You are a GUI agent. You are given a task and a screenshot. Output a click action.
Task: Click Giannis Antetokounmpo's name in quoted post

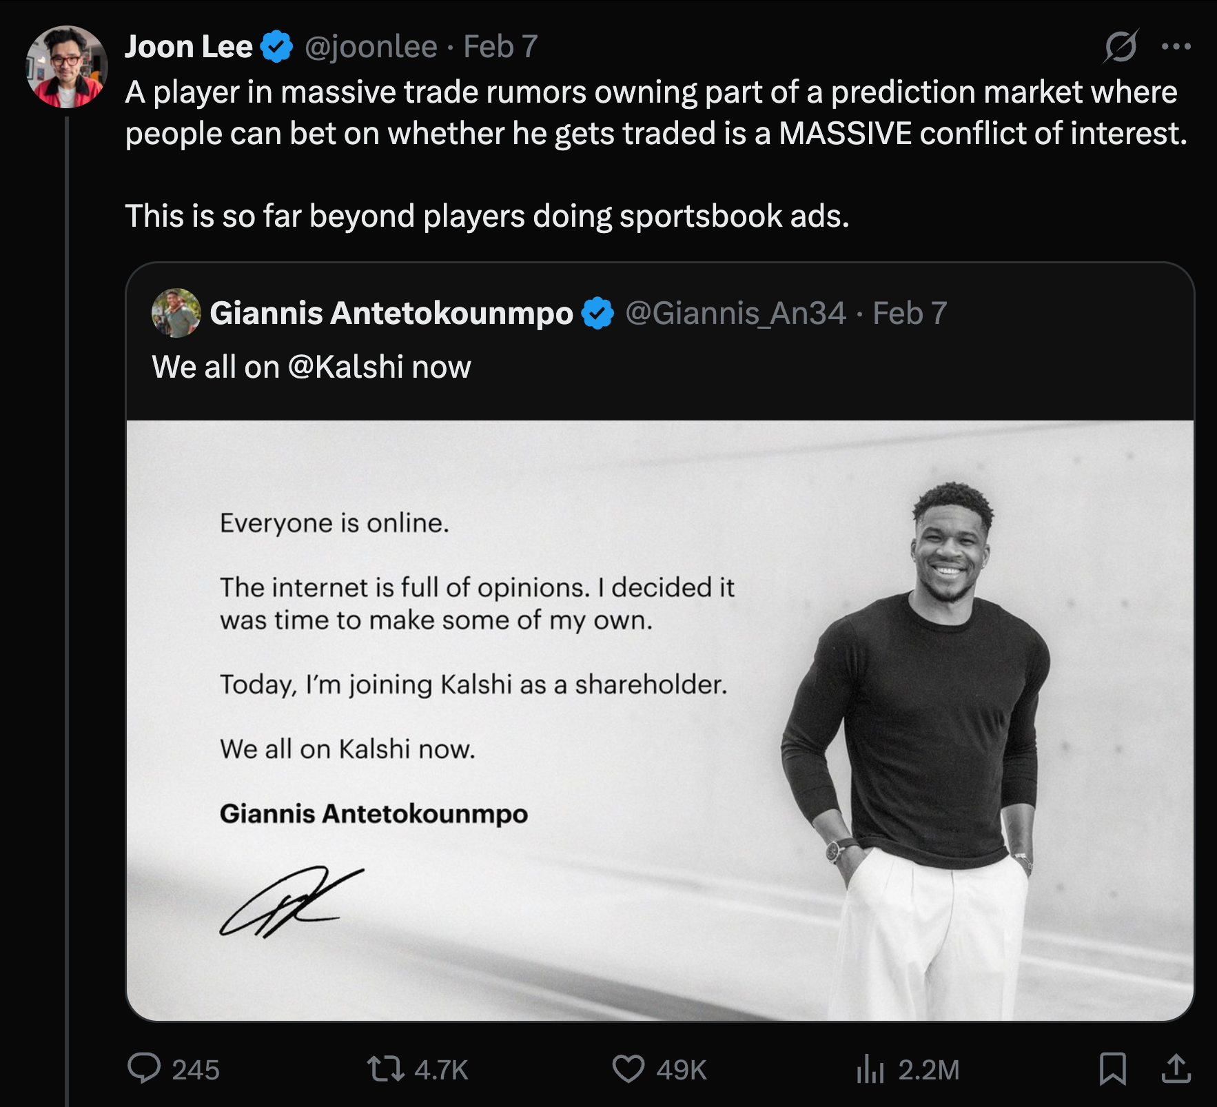(391, 313)
